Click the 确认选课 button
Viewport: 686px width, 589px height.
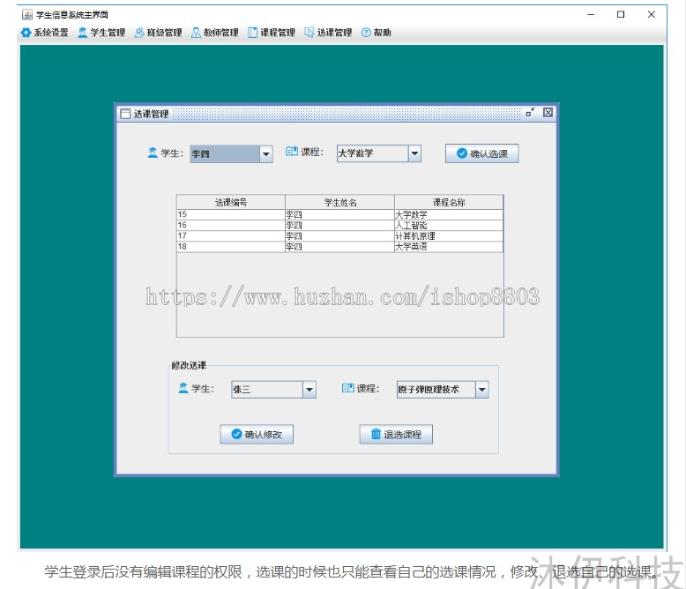482,153
